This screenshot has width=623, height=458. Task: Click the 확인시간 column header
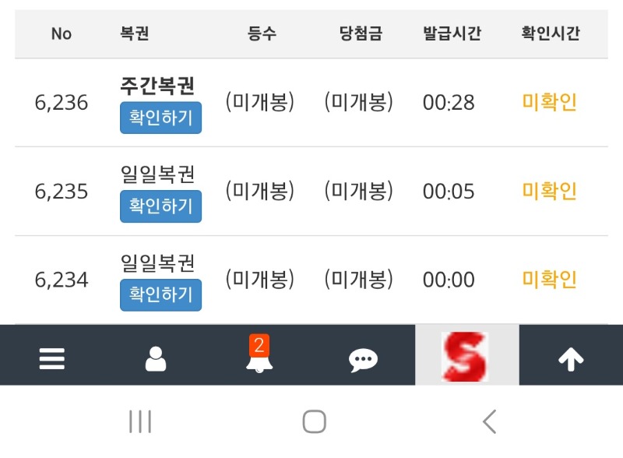pos(551,33)
